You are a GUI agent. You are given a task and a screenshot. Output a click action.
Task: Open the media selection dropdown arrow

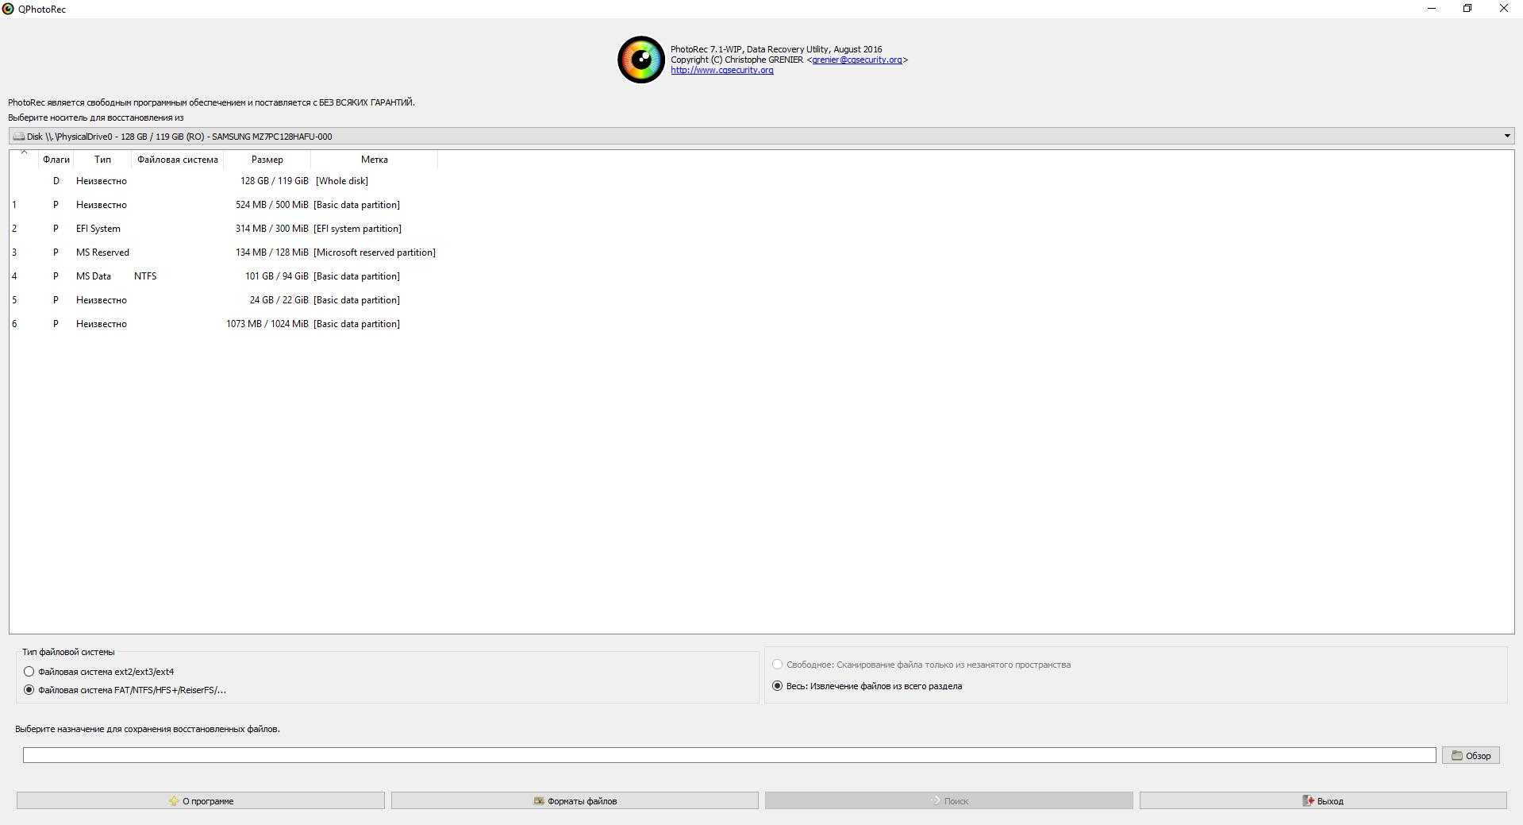1506,137
